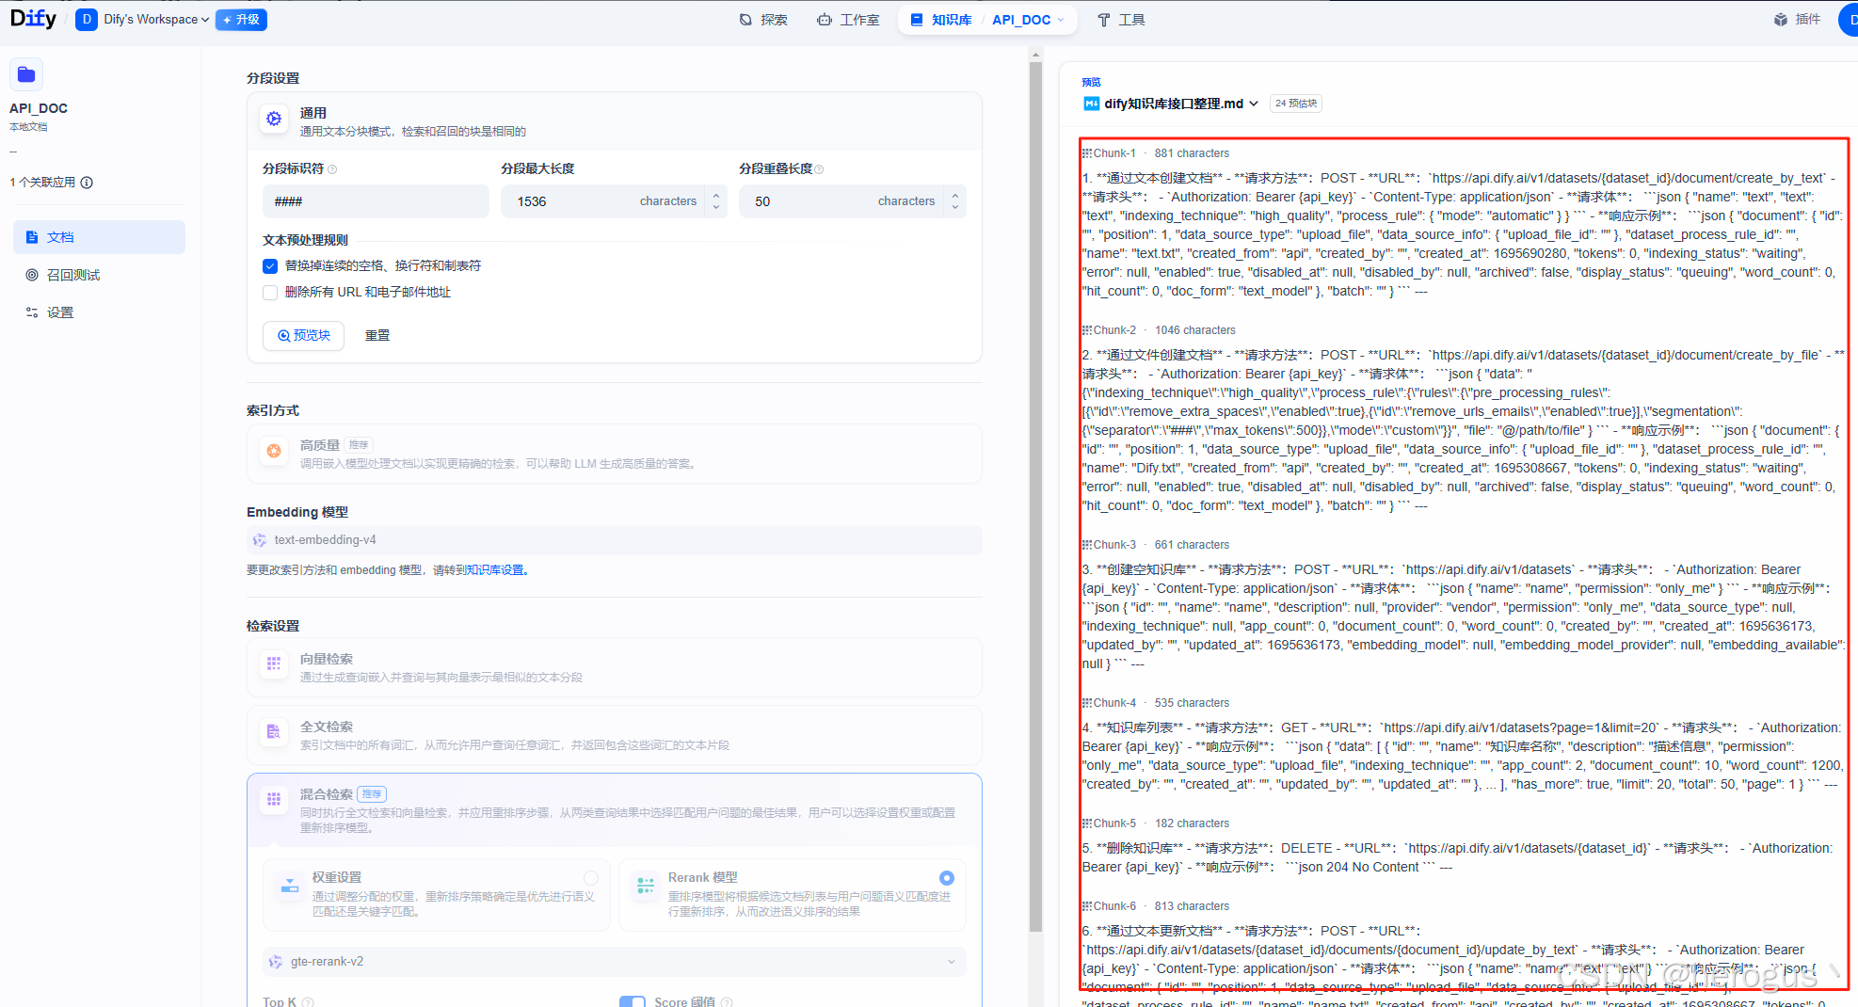Open the 插件 plugins menu

(x=1797, y=20)
